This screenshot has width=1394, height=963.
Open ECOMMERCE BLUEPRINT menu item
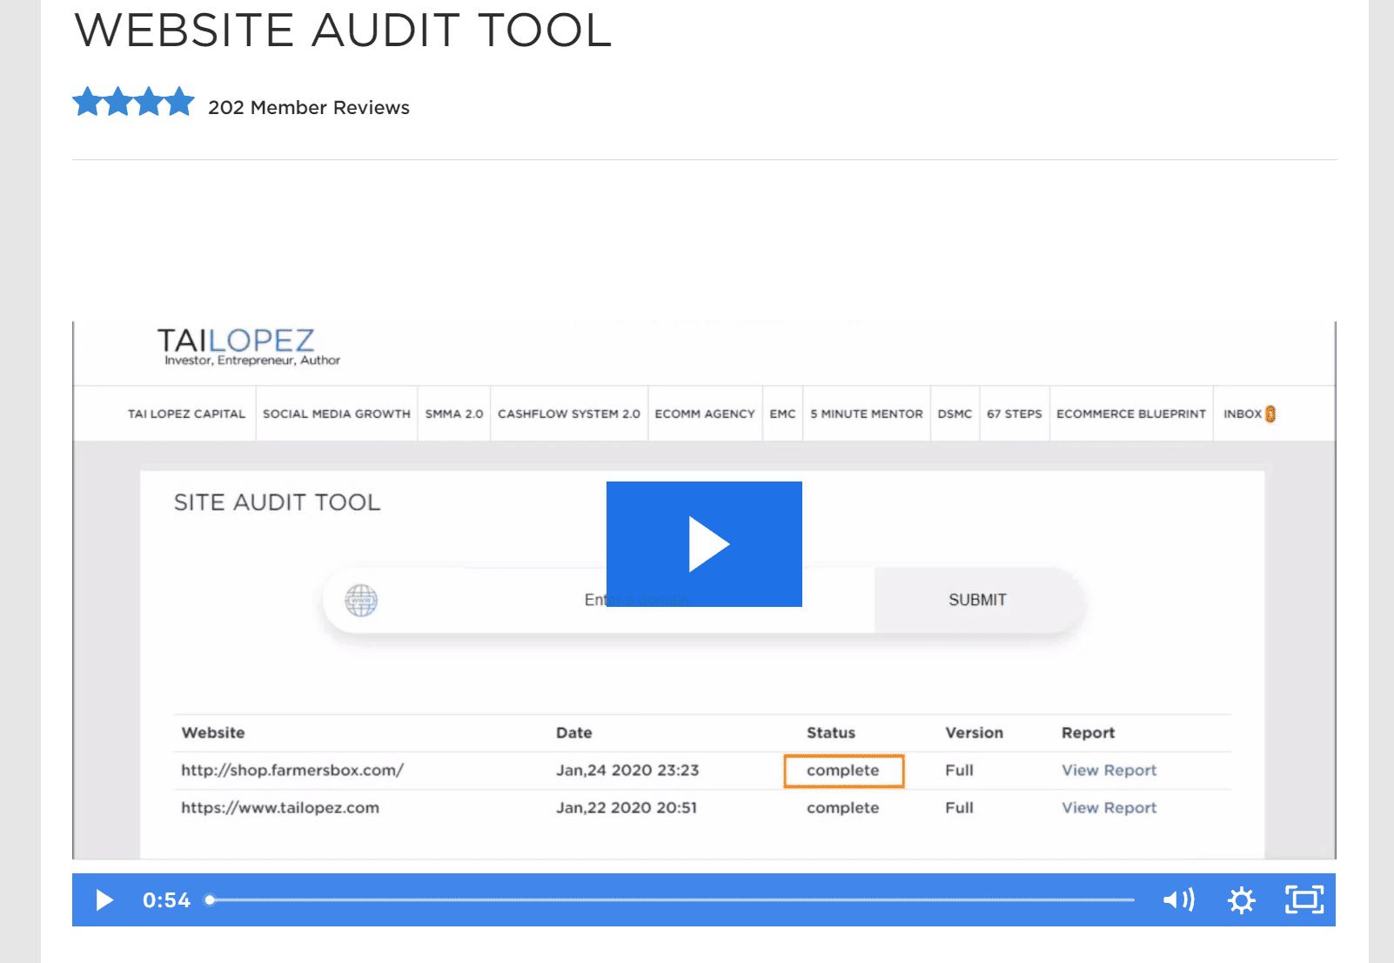tap(1131, 414)
